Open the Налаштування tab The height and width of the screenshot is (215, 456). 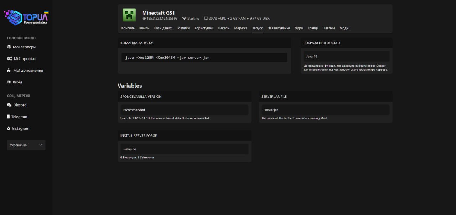click(279, 28)
